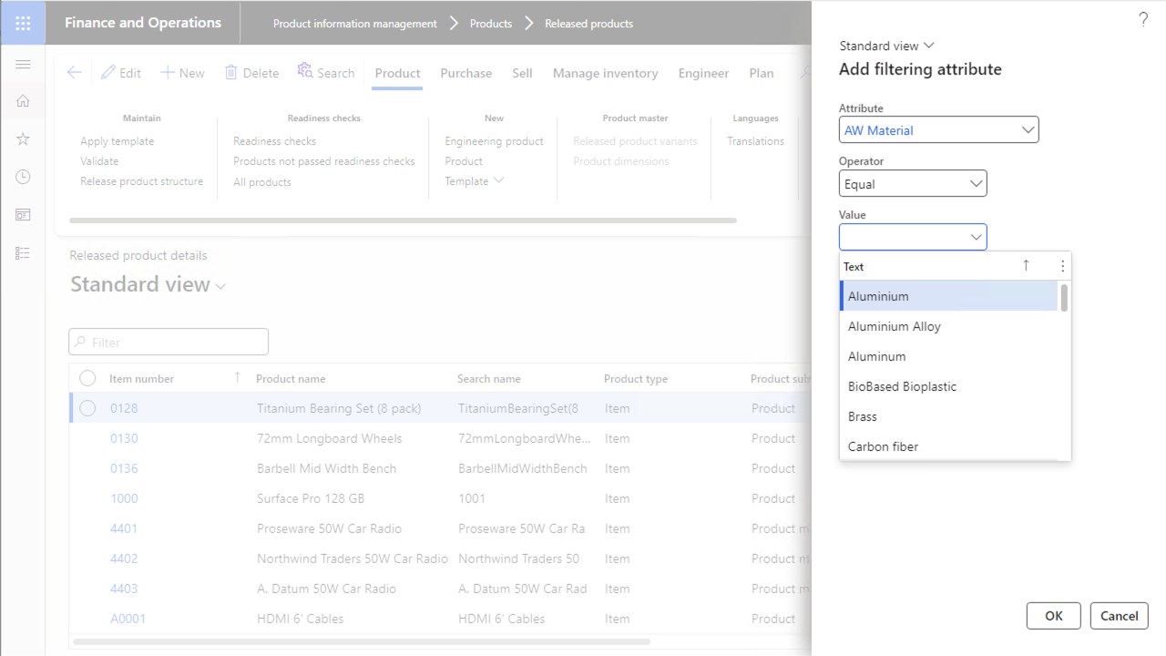The width and height of the screenshot is (1166, 656).
Task: Select BioBased Bioplastic in value list
Action: point(949,386)
